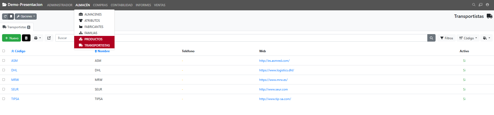Open the https://www.mrw.es/ web link
This screenshot has width=494, height=115.
pyautogui.click(x=273, y=80)
